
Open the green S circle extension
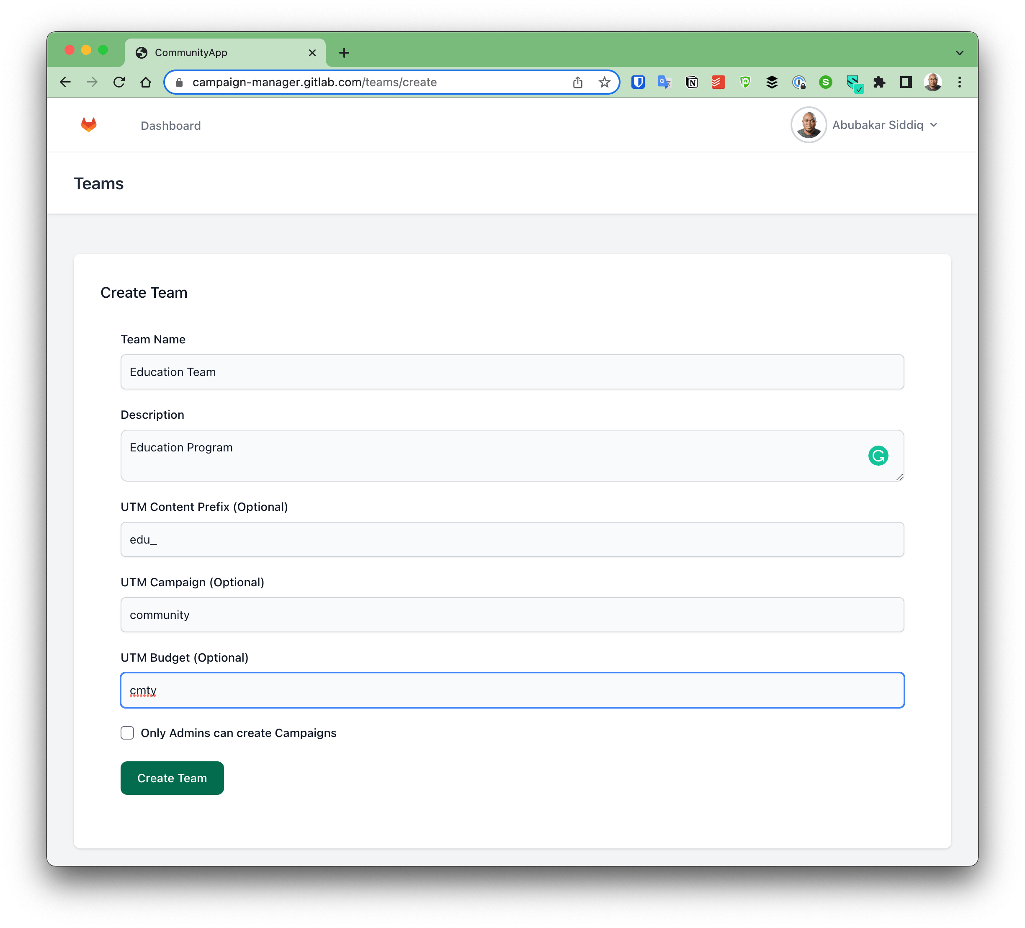pos(826,82)
